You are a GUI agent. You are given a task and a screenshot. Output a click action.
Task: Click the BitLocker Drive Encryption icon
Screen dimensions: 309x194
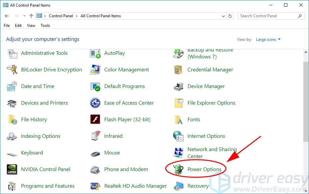tap(12, 69)
